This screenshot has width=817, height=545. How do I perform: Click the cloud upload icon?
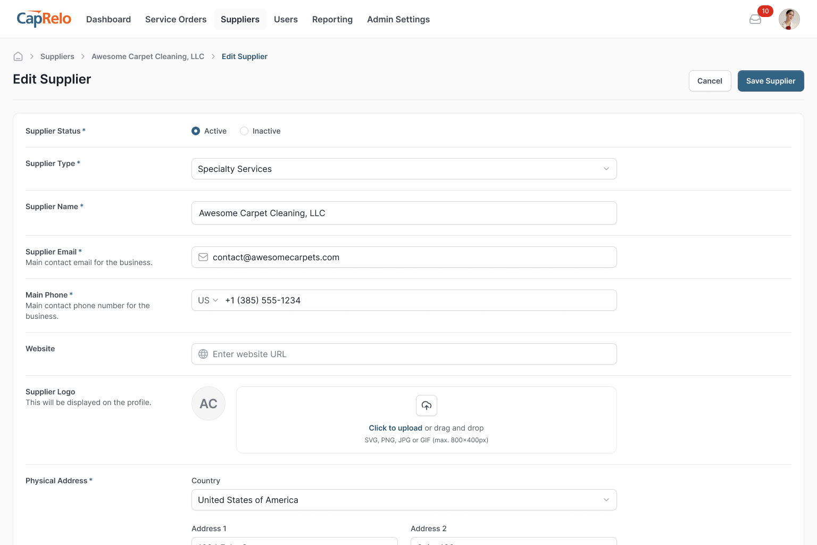(x=426, y=406)
